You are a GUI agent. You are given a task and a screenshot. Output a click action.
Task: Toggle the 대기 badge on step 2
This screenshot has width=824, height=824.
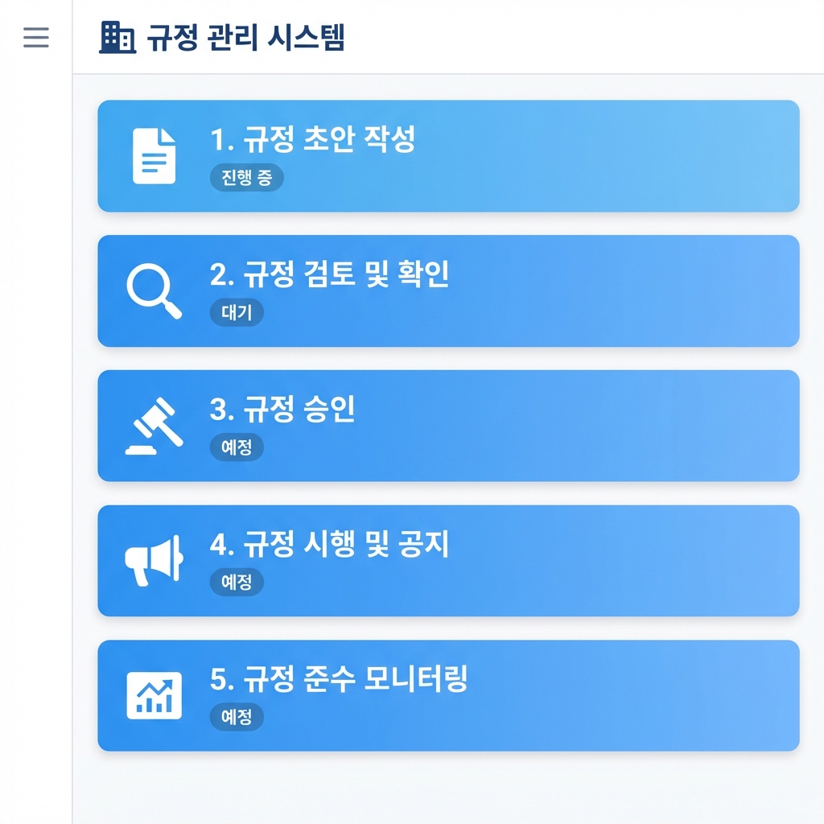[x=237, y=313]
